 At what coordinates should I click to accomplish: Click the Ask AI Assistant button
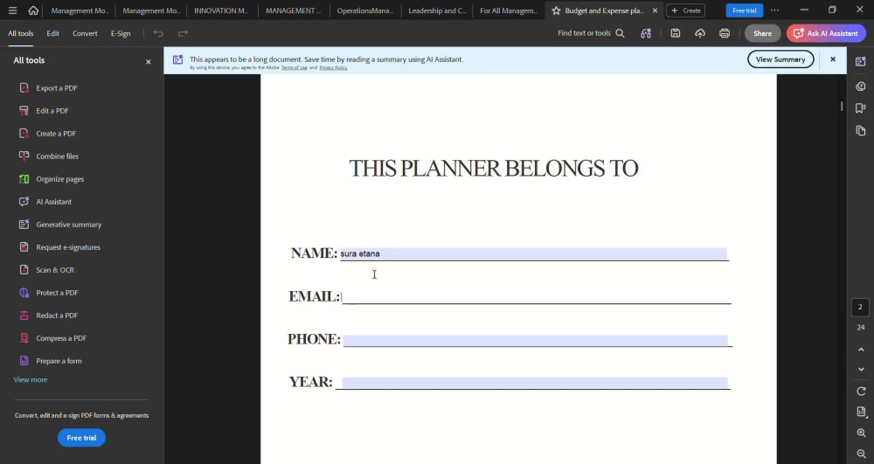826,33
